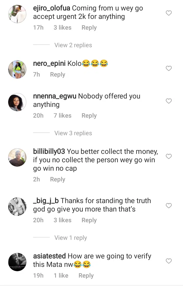Screen dimensions: 183x286
Task: Like _big_j_b's comment using heart
Action: pyautogui.click(x=169, y=205)
